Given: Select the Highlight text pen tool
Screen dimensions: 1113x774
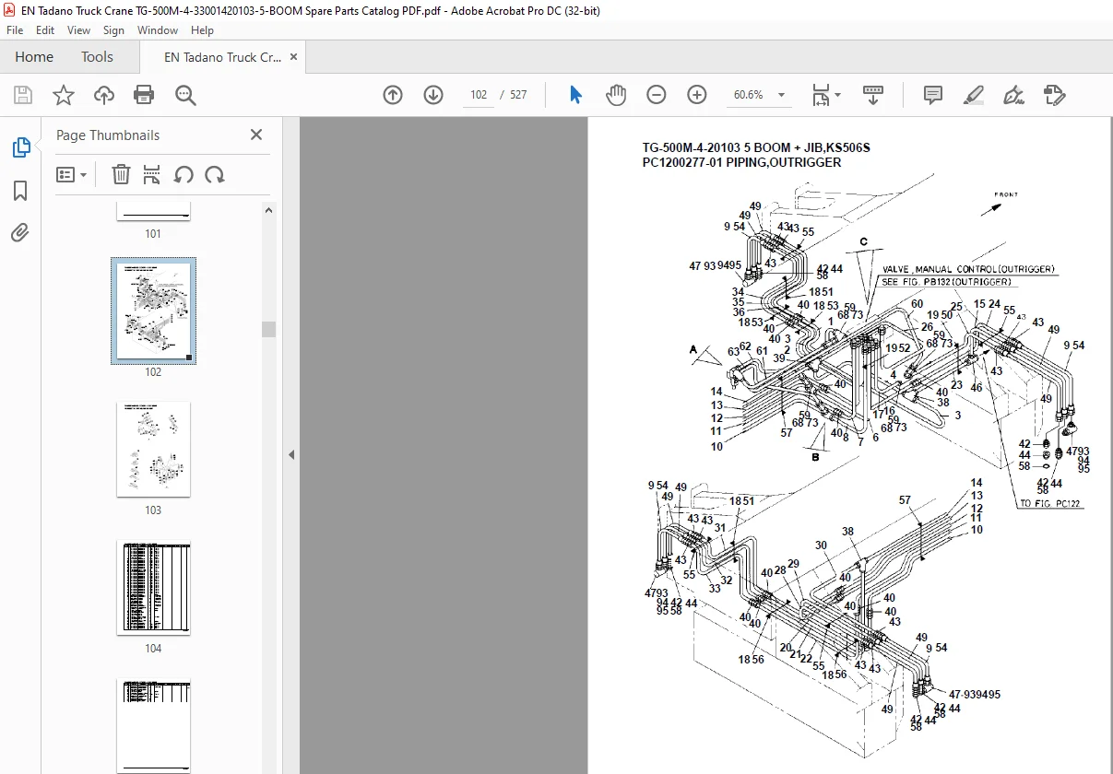Looking at the screenshot, I should [974, 95].
